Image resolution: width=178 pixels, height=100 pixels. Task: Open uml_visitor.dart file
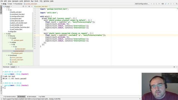pos(16,29)
